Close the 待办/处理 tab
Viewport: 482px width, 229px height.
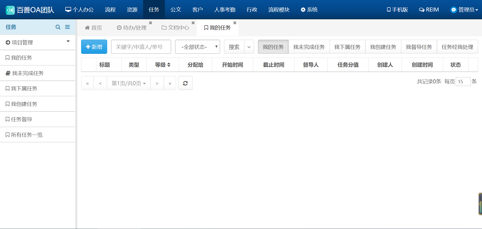[150, 23]
